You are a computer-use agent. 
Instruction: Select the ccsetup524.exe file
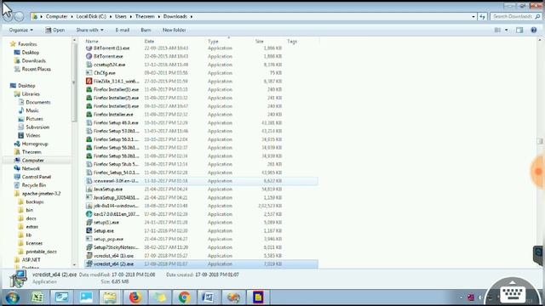point(109,65)
